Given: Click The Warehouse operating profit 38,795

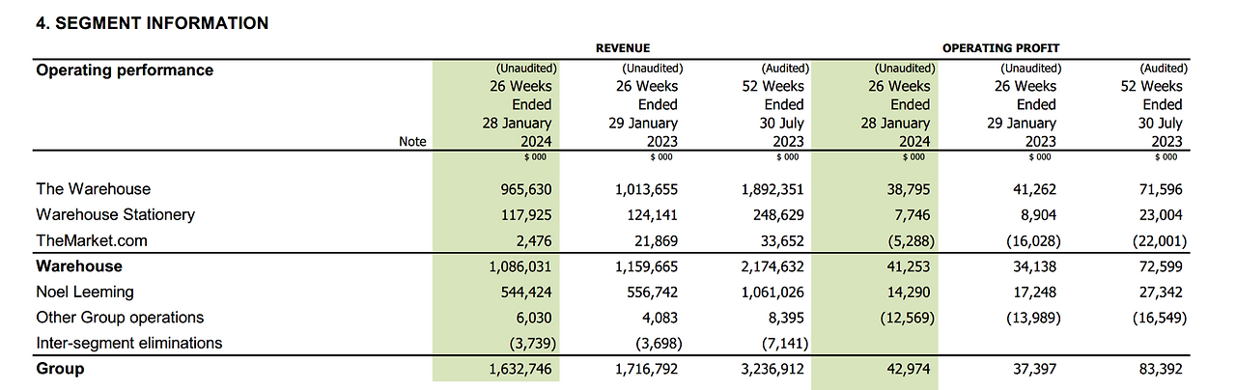Looking at the screenshot, I should pyautogui.click(x=908, y=190).
